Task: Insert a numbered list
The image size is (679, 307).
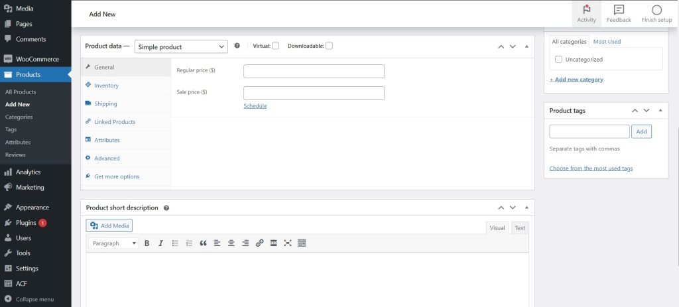Action: click(x=189, y=243)
